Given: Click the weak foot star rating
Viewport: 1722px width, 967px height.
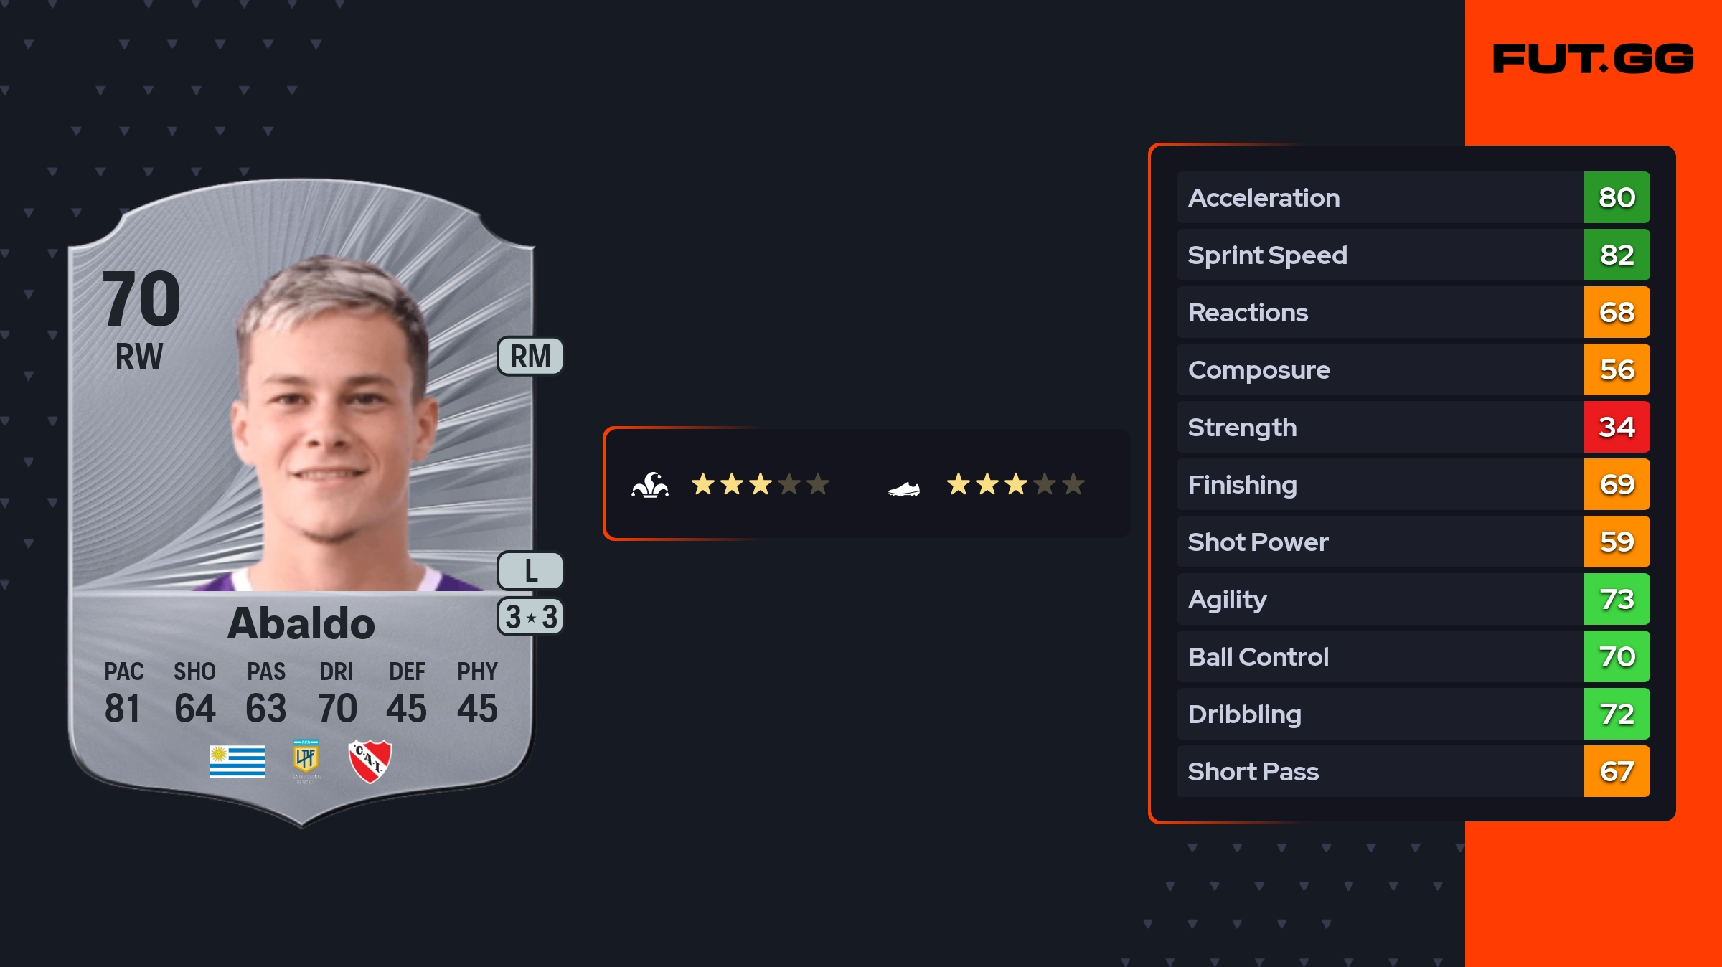Looking at the screenshot, I should pos(1016,485).
